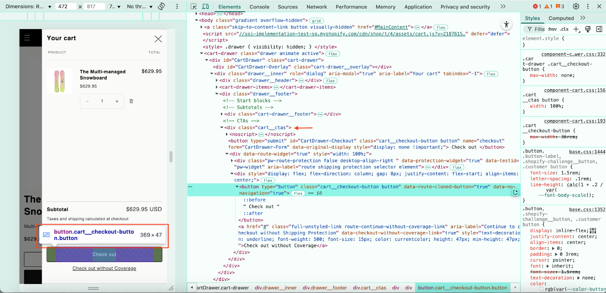
Task: Open DevTools settings gear
Action: click(576, 6)
